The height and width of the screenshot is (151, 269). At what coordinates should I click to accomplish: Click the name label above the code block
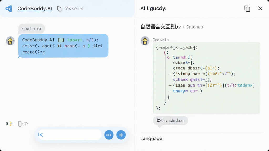(x=161, y=40)
